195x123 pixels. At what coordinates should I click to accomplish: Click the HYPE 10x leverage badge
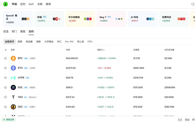coord(28,78)
